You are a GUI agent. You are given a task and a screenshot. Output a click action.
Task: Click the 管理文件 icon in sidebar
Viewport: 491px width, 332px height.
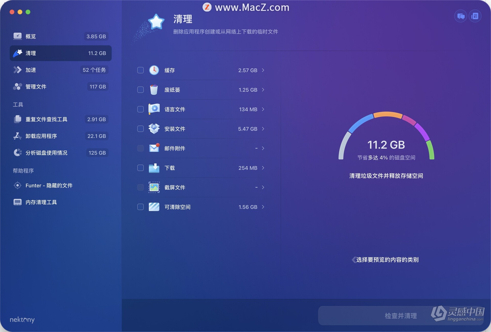point(17,87)
